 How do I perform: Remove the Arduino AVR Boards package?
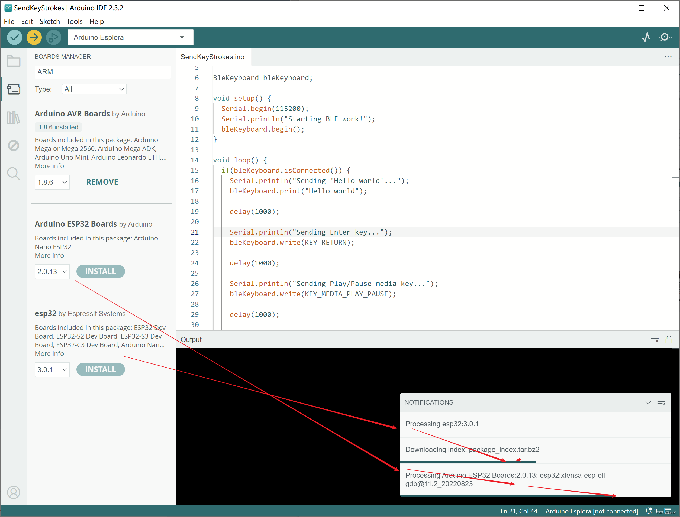tap(102, 182)
